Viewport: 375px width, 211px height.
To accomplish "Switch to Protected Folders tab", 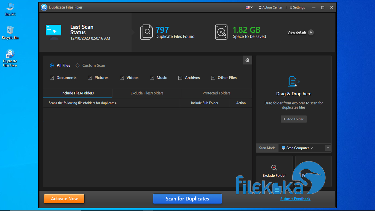I will [x=216, y=93].
